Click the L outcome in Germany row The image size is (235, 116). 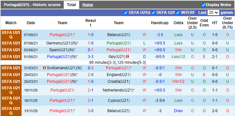[x=144, y=43]
